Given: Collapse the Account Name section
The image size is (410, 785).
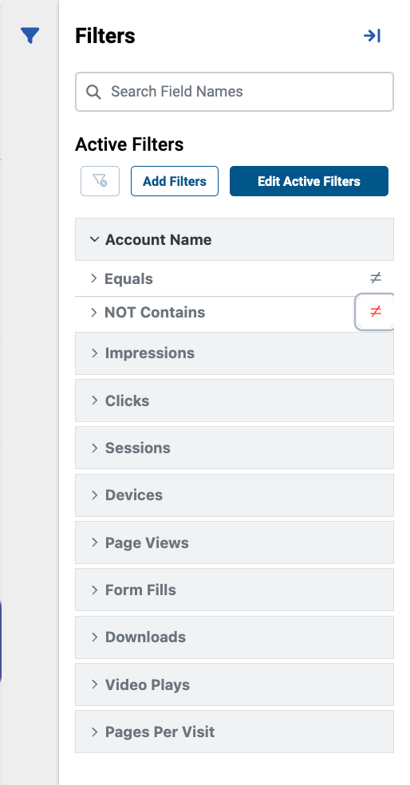Looking at the screenshot, I should tap(235, 239).
